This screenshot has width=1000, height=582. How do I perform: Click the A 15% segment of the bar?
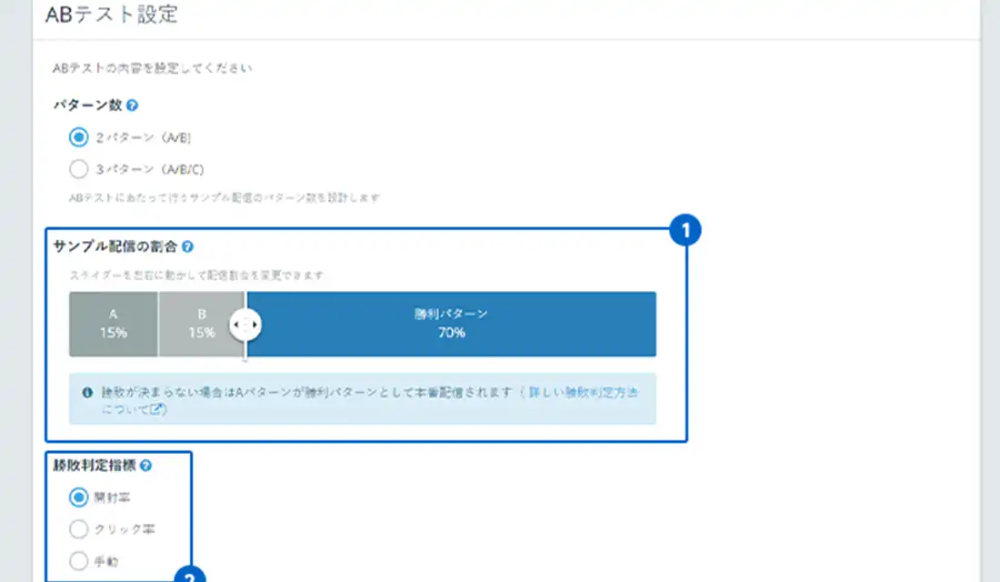(113, 324)
